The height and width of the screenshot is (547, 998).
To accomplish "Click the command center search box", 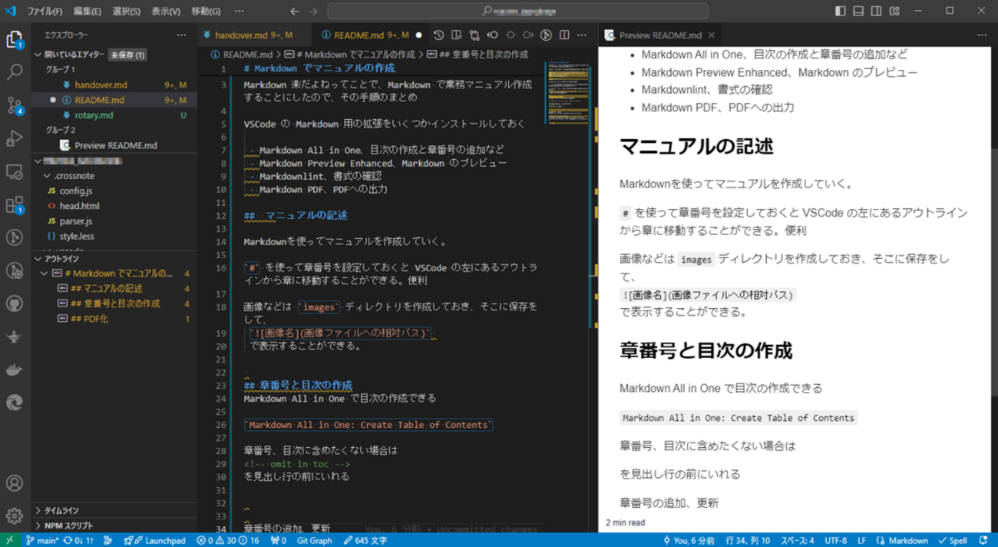I will [517, 12].
